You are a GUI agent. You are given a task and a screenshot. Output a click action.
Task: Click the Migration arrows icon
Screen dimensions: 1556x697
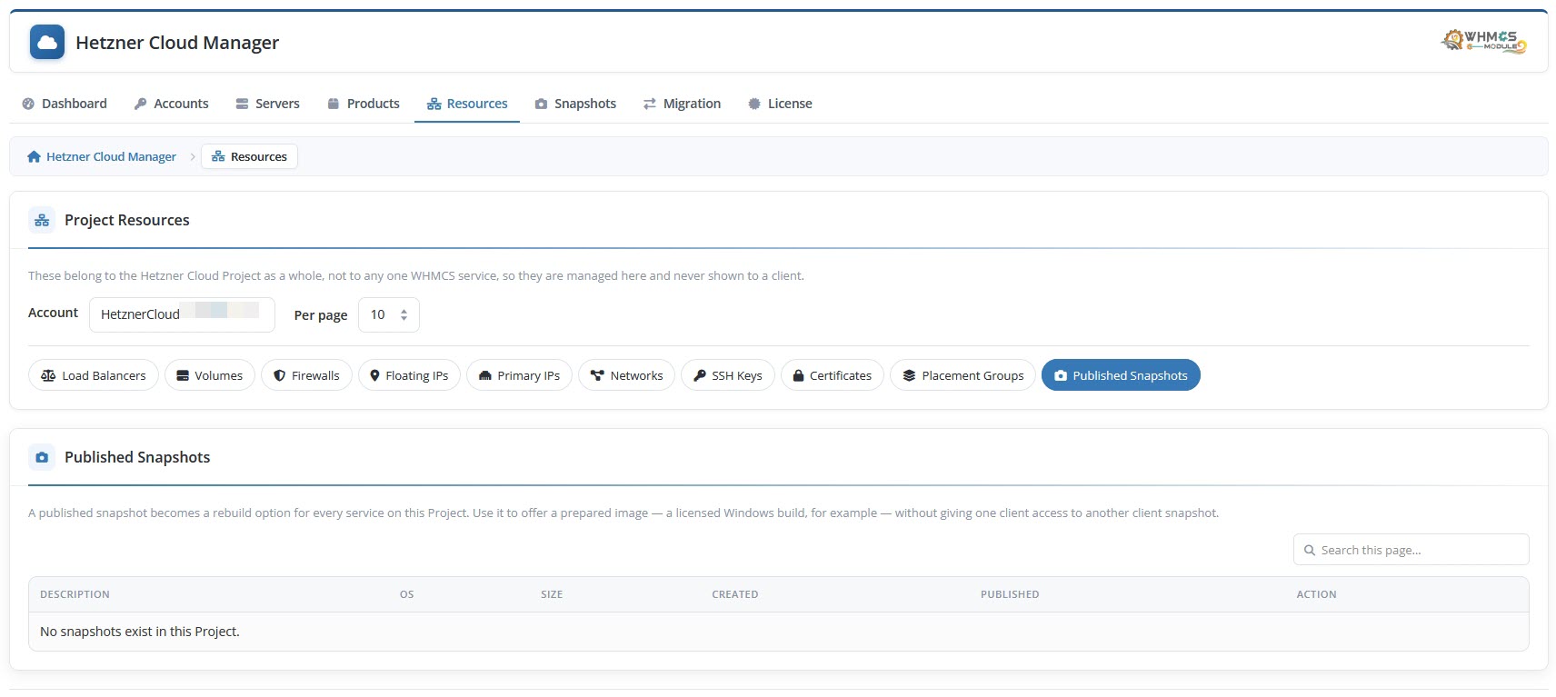coord(650,104)
